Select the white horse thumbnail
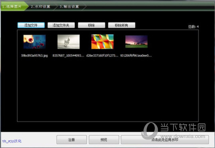Image resolution: width=215 pixels, height=148 pixels. tap(69, 42)
